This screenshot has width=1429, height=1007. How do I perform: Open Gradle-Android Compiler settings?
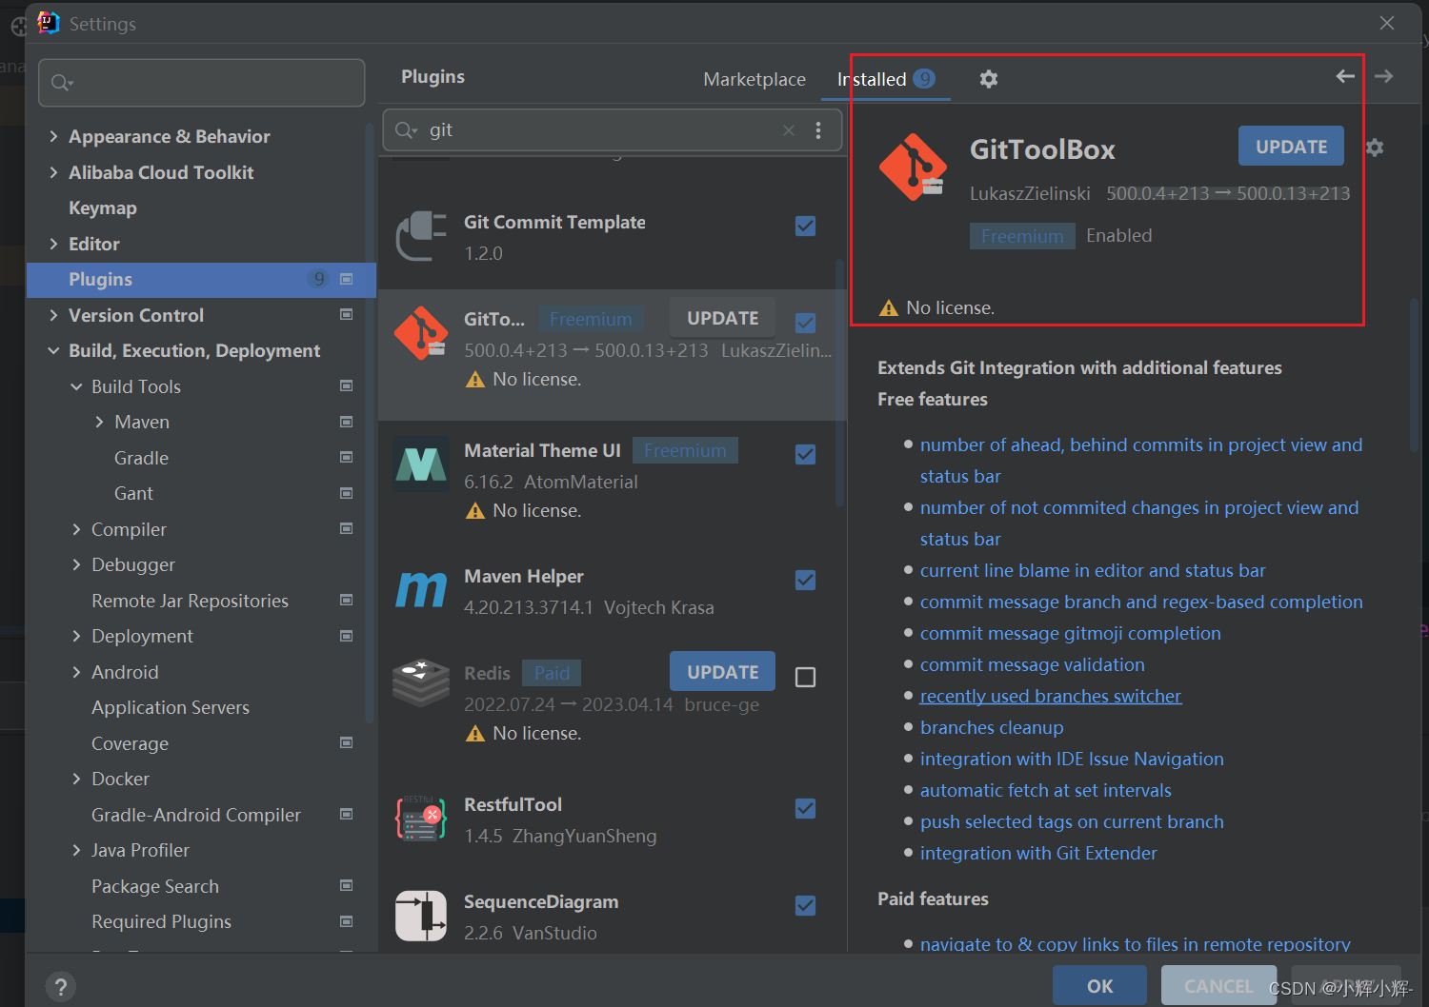tap(196, 815)
